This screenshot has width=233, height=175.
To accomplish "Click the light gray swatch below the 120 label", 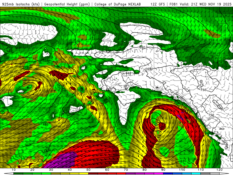I will pyautogui.click(x=215, y=174).
